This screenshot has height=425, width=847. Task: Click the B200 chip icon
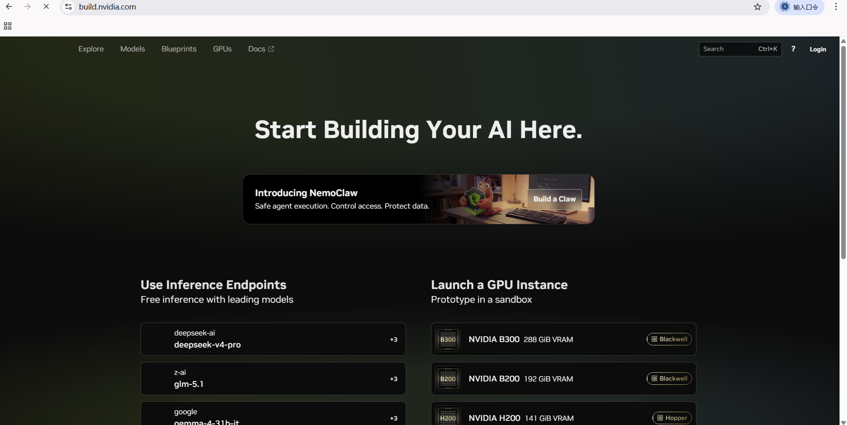(x=448, y=379)
